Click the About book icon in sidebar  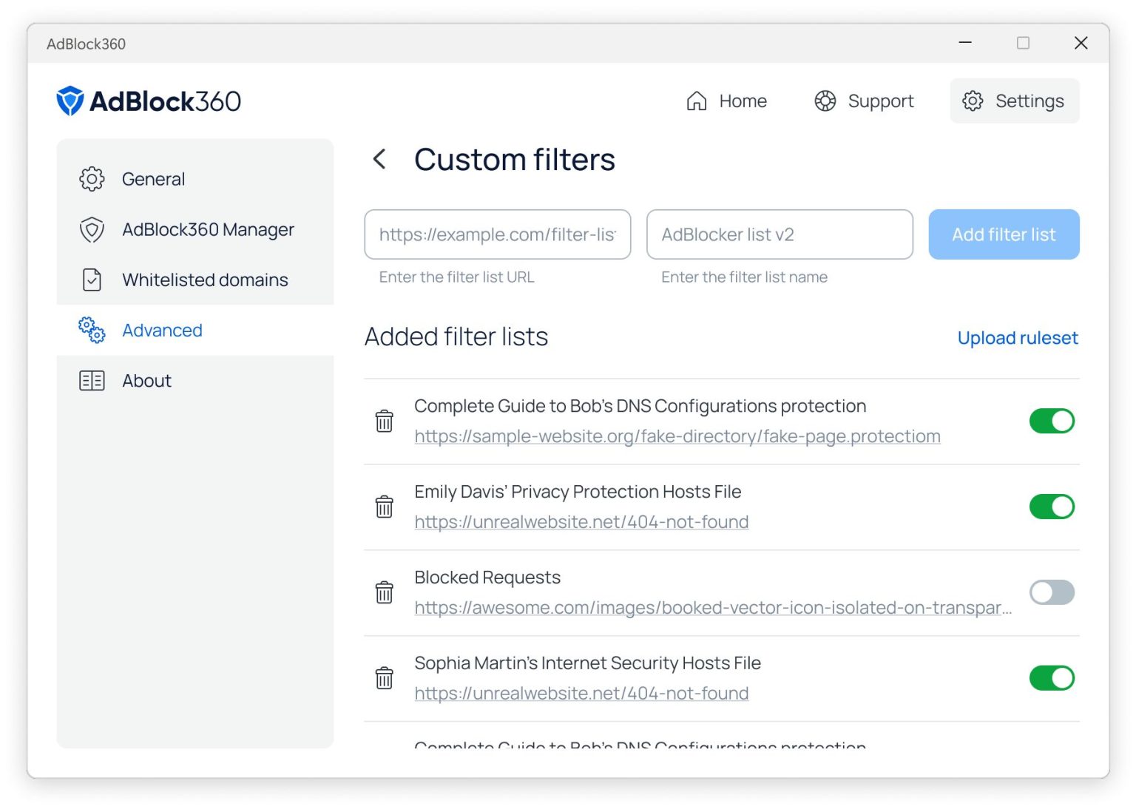tap(92, 380)
